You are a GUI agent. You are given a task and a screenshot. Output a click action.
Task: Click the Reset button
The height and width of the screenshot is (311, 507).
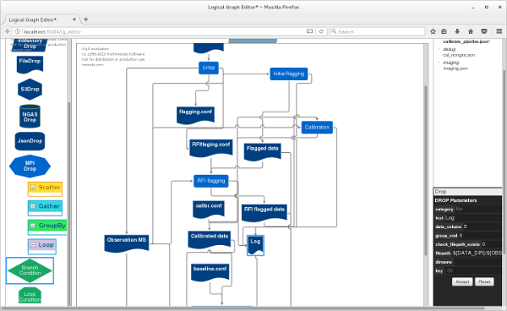pos(484,281)
